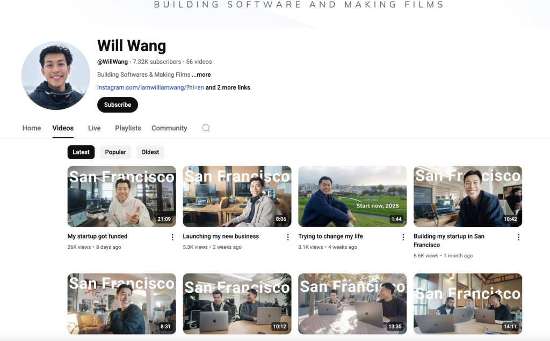Open options for 'Building my startup in San Francisco'
Screen dimensions: 550x341
pos(518,237)
